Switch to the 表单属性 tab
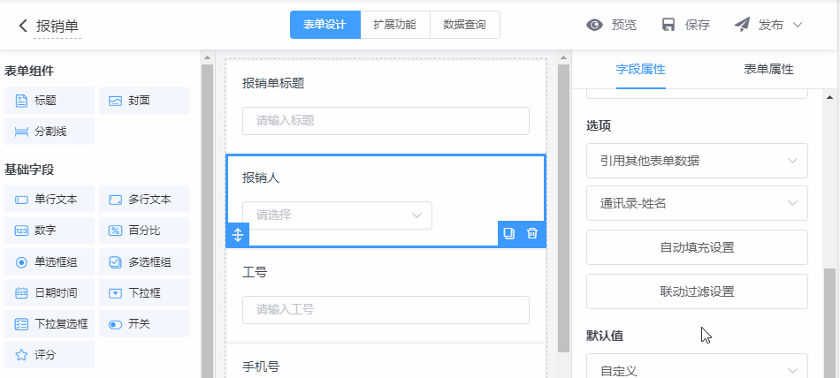The width and height of the screenshot is (840, 378). click(x=768, y=69)
